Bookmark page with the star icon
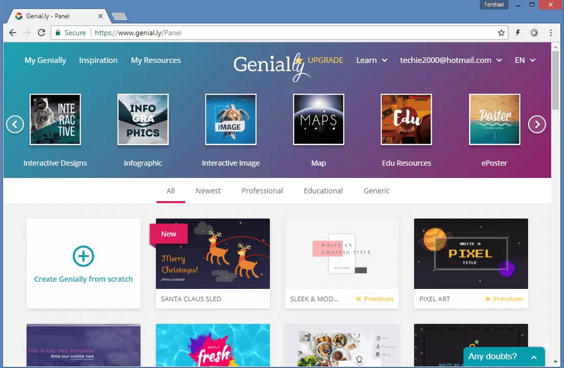The height and width of the screenshot is (368, 564). click(501, 33)
